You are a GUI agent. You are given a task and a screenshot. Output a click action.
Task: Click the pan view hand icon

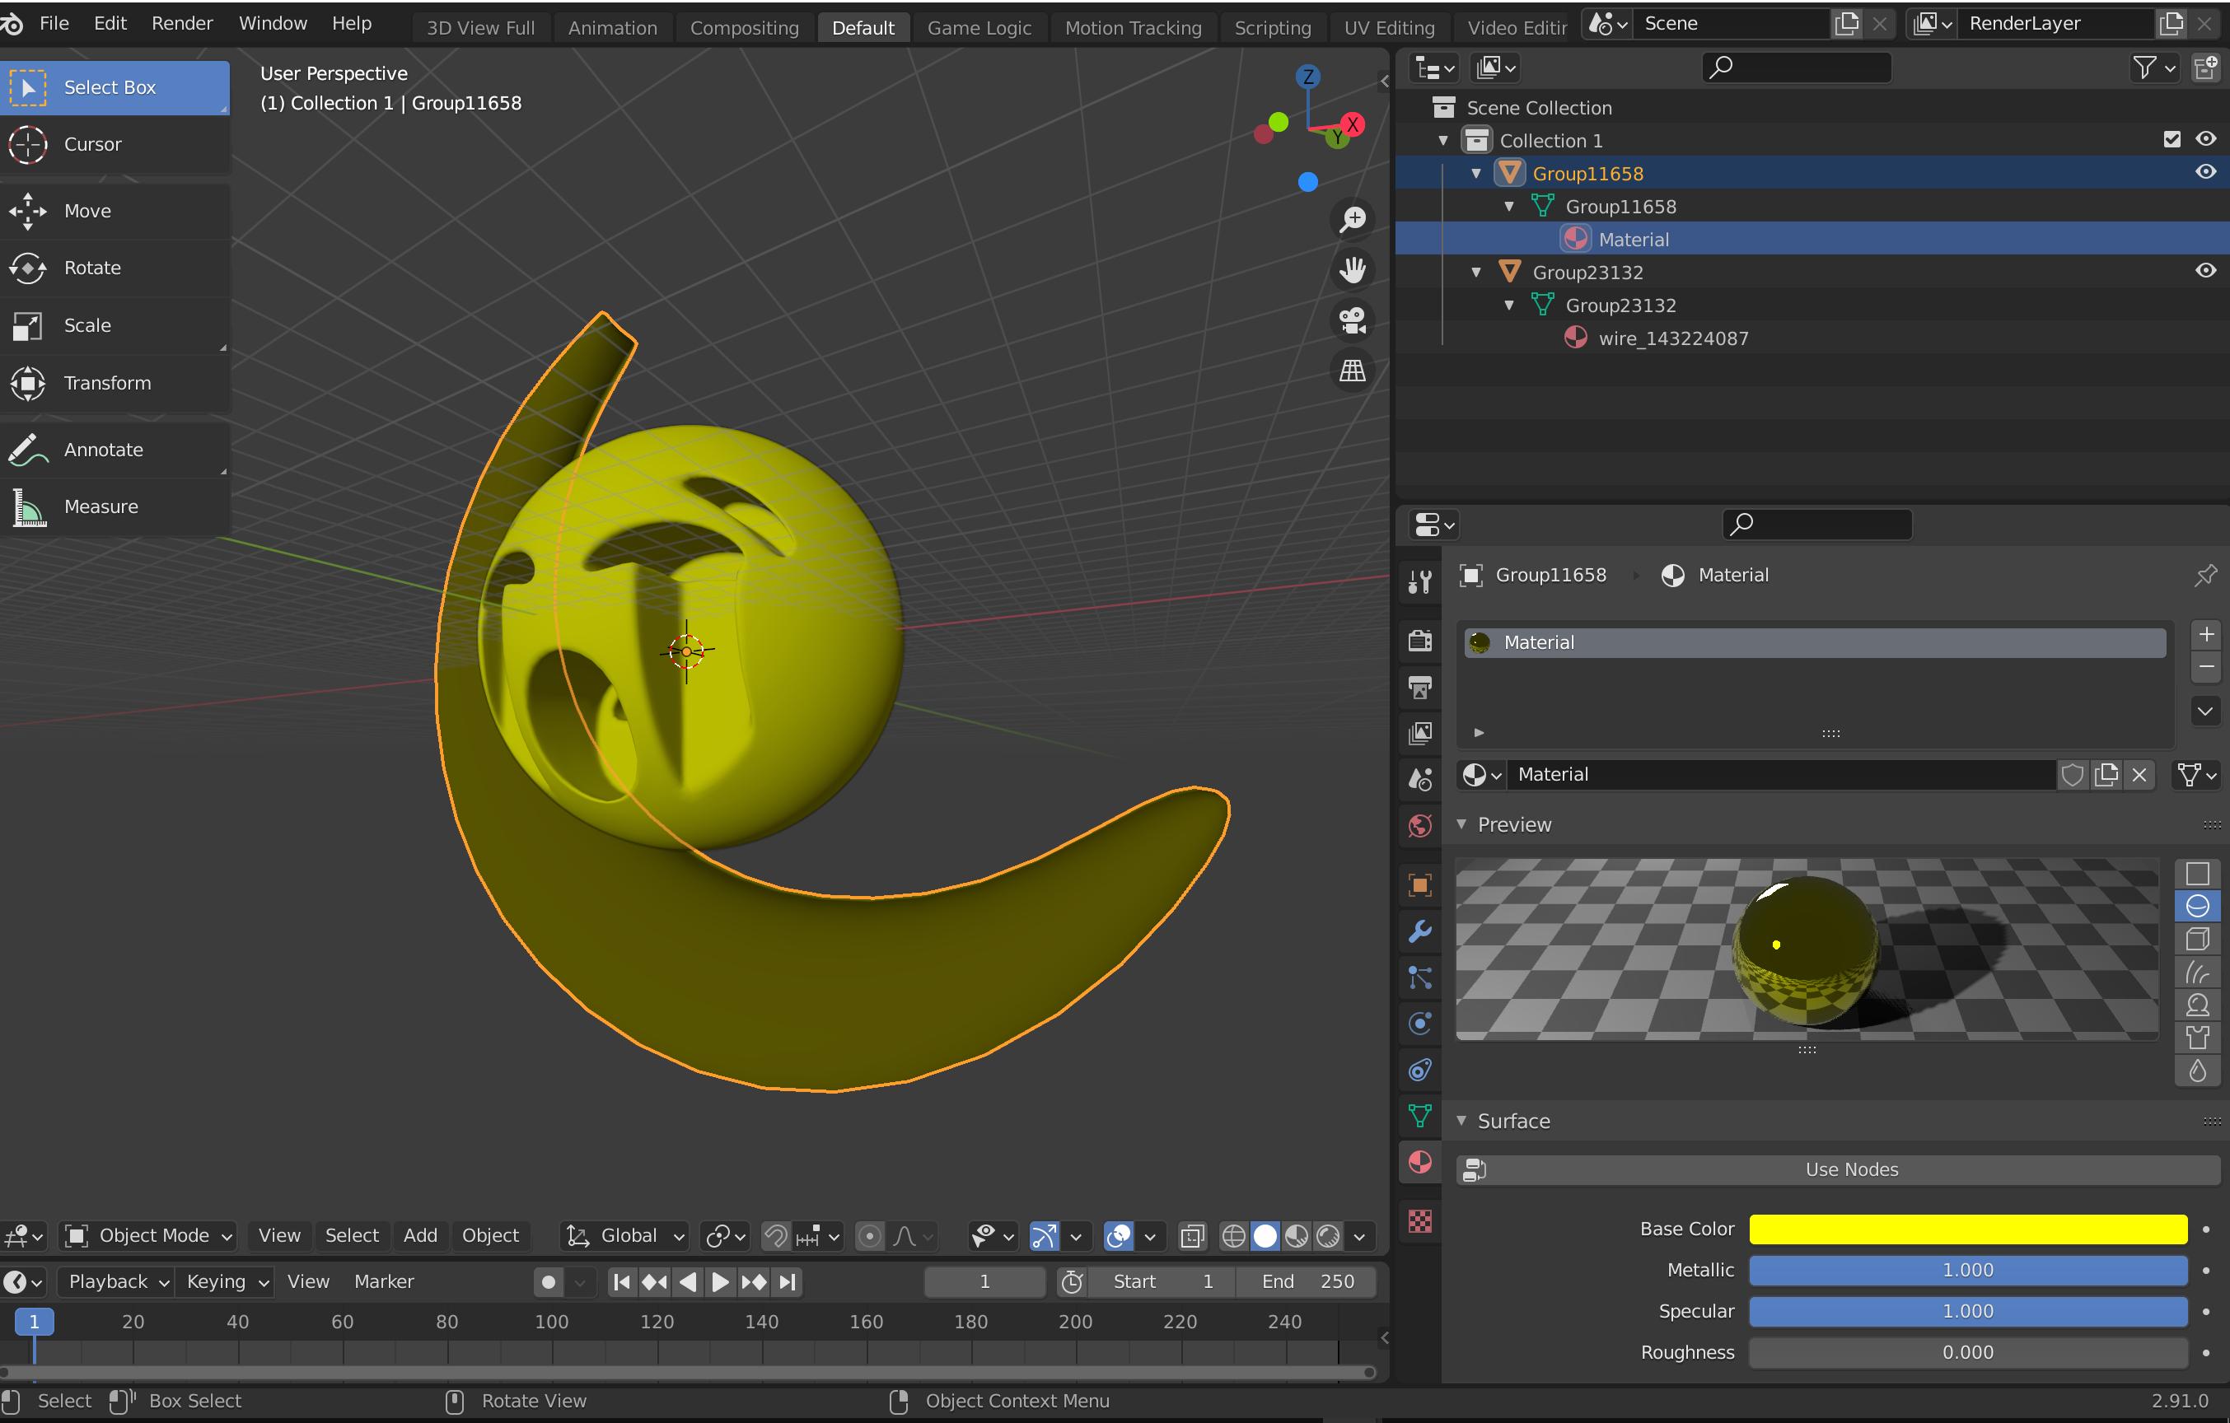(x=1352, y=270)
